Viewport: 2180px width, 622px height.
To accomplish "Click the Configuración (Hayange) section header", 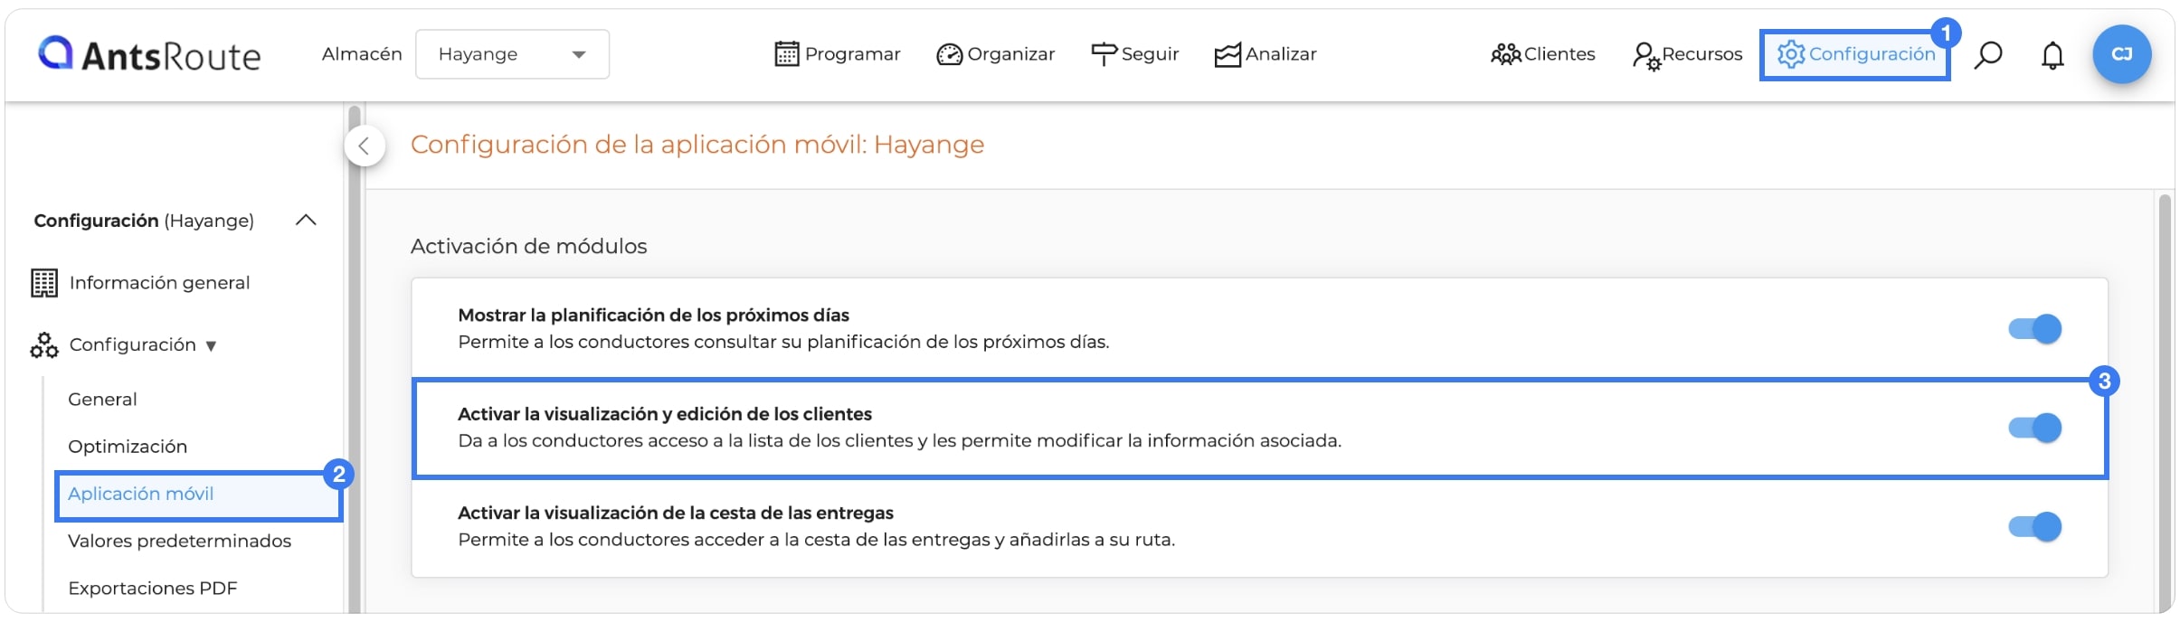I will (x=144, y=221).
